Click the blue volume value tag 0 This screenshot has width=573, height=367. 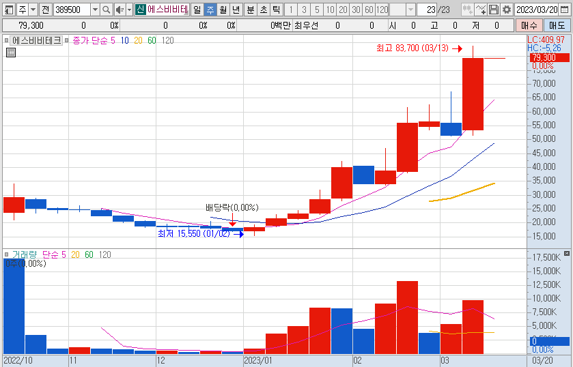tap(549, 342)
